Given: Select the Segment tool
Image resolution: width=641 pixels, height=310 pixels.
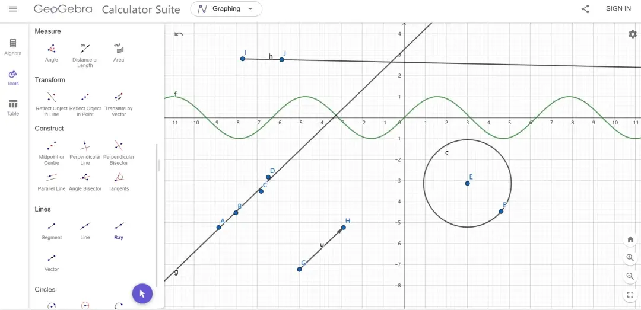Looking at the screenshot, I should 52,231.
